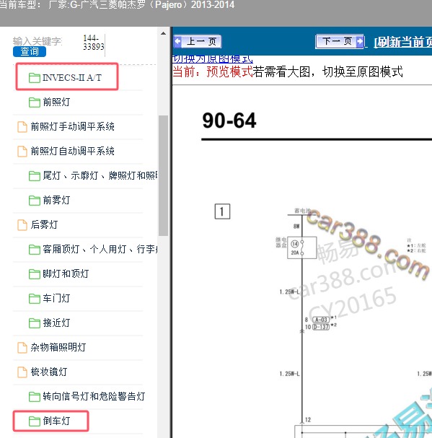Click folder icon beside 客厢顶灯、个人用灯

pos(35,250)
